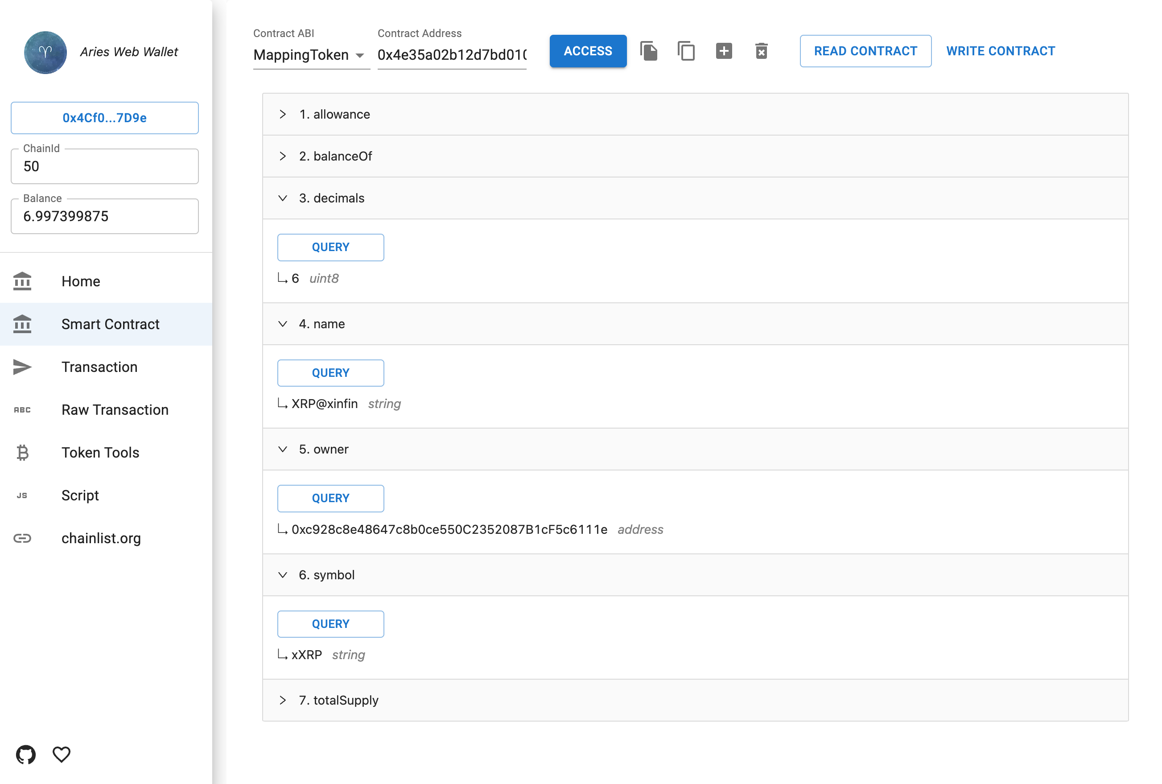Click the delete contract trash icon
1162x784 pixels.
click(761, 51)
